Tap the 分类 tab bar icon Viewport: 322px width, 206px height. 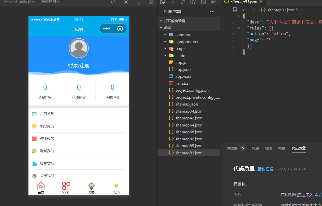coord(66,188)
